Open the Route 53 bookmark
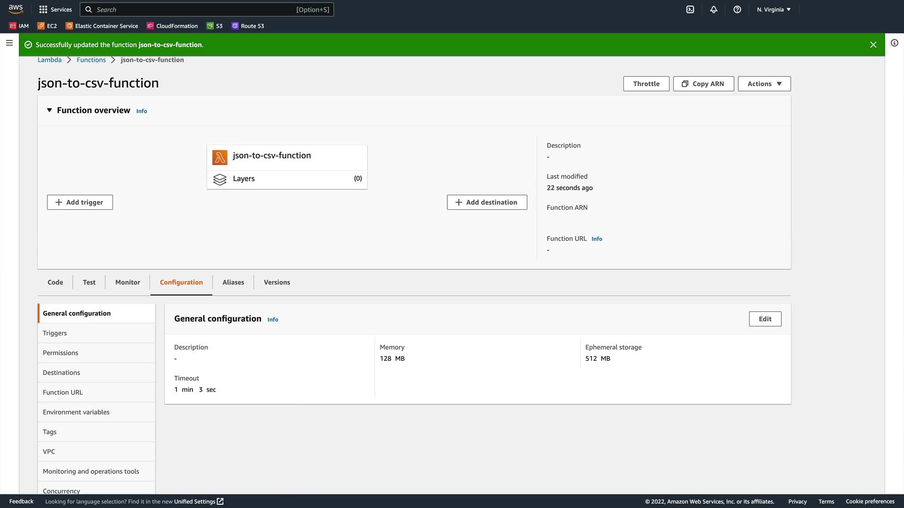Screen dimensions: 904x508 (248, 26)
